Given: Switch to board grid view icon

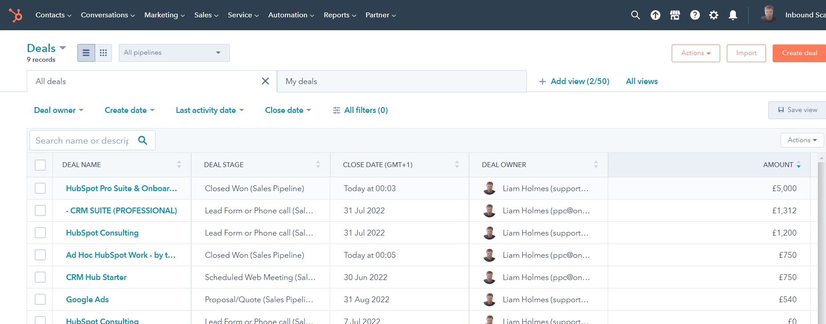Looking at the screenshot, I should point(103,53).
